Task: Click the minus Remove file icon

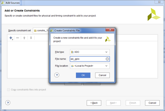Action: (x=18, y=38)
